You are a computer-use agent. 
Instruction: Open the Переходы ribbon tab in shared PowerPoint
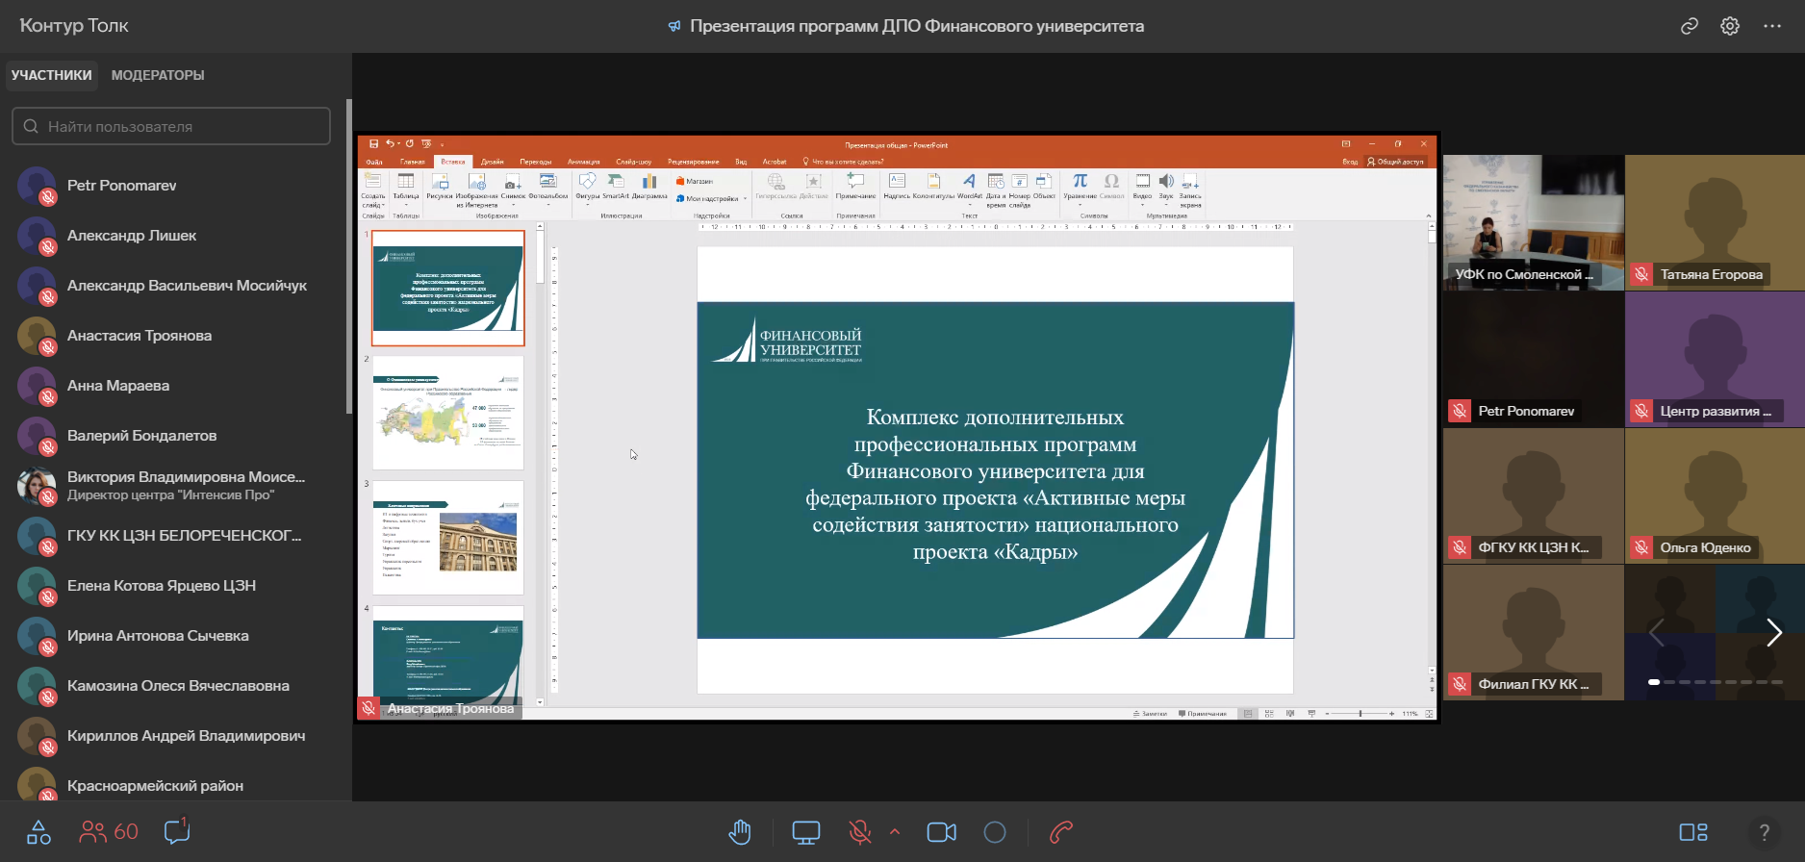pos(536,162)
